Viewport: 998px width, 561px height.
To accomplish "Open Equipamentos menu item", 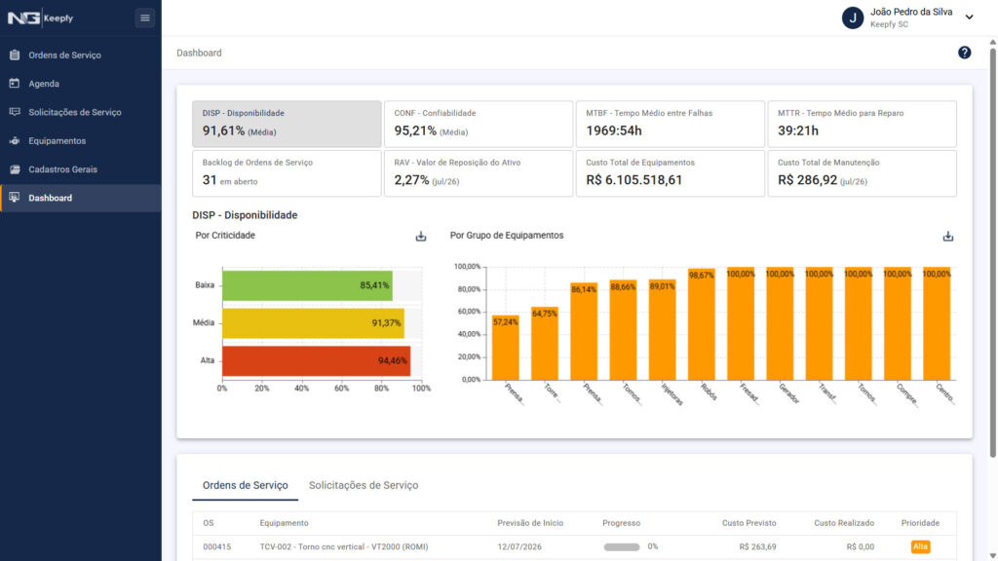I will pos(81,140).
